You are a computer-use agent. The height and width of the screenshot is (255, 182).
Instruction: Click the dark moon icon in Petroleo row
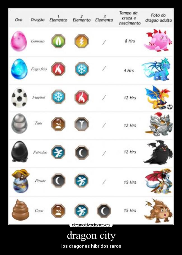tap(82, 152)
